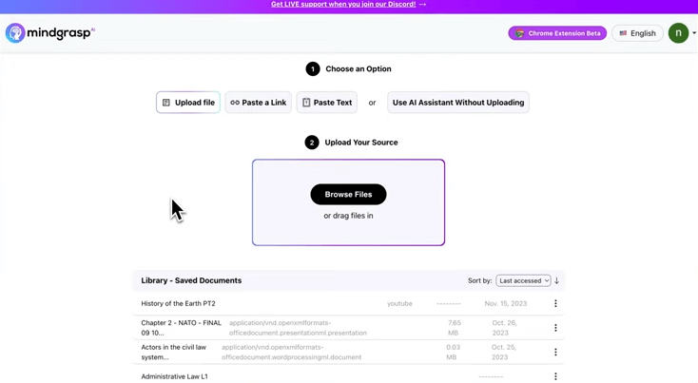This screenshot has width=698, height=383.
Task: Open options for History of the Earth PT2
Action: click(555, 303)
